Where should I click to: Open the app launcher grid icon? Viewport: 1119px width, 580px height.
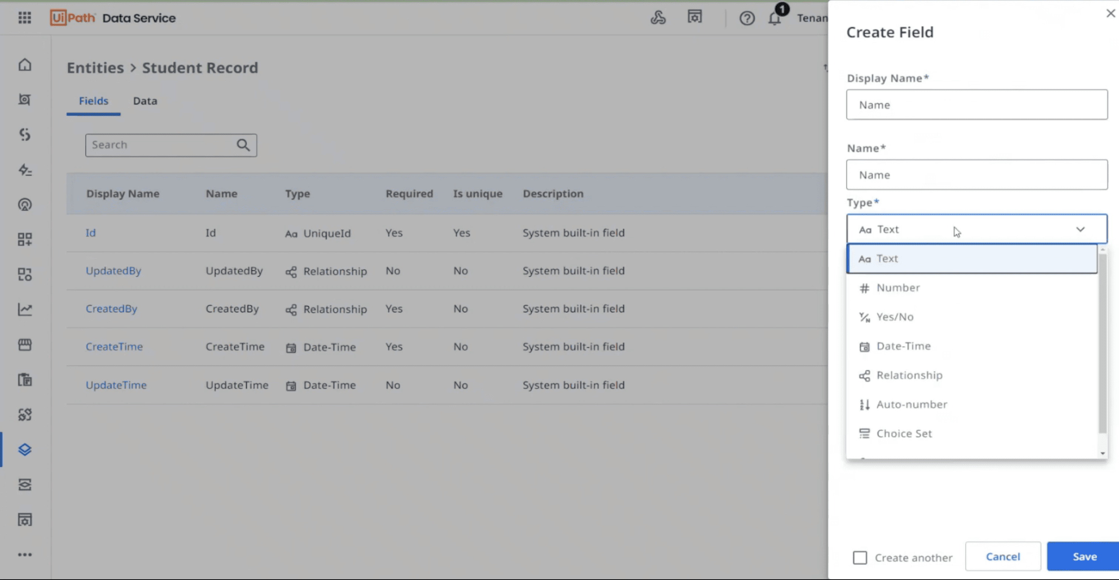pos(25,18)
